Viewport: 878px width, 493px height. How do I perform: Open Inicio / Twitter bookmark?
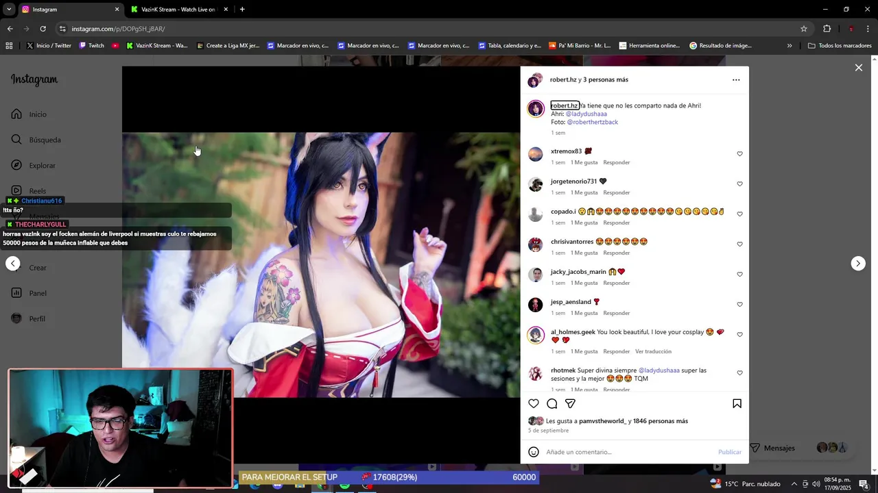[49, 46]
